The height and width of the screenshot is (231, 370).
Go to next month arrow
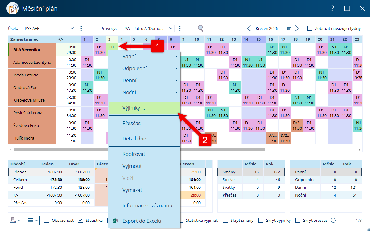(x=297, y=28)
